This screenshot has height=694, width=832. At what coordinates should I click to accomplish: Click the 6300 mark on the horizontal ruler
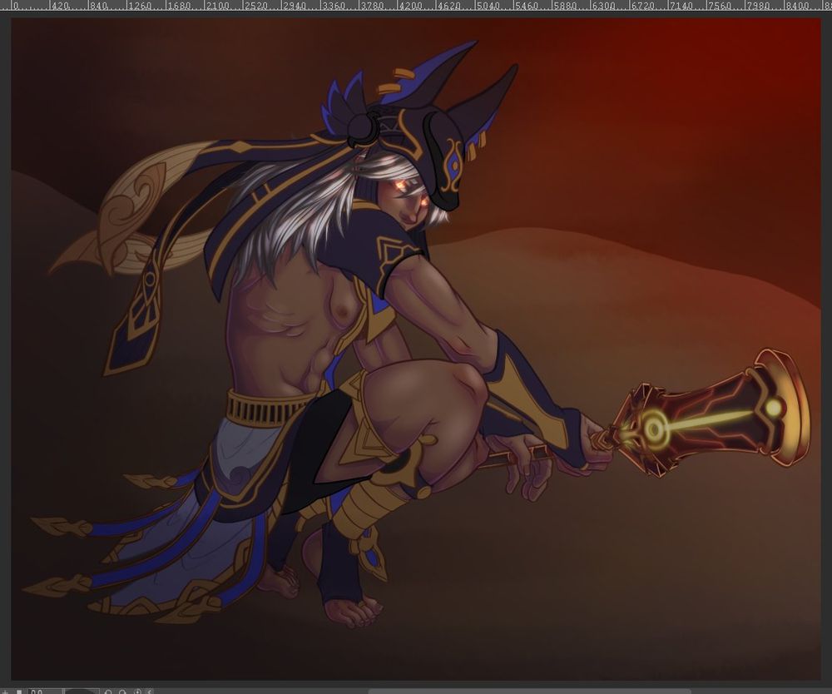click(x=602, y=6)
